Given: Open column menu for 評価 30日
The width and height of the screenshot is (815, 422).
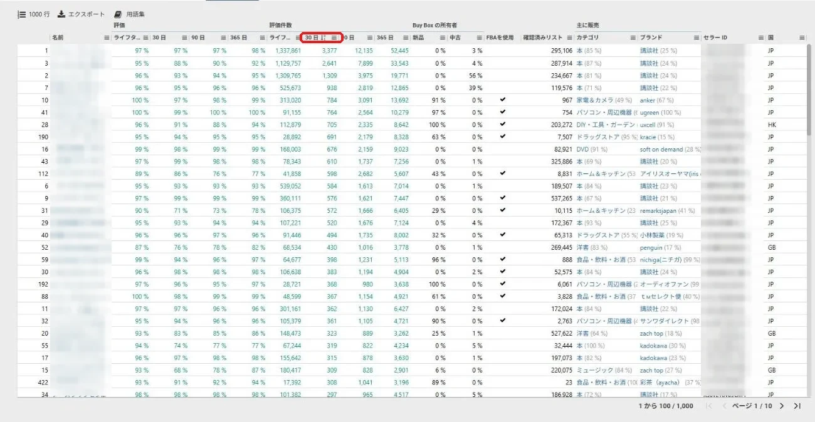Looking at the screenshot, I should click(184, 38).
